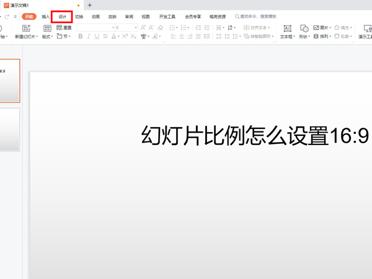Open the 设计 (Design) ribbon tab
Screen dimensions: 372x279
click(62, 17)
